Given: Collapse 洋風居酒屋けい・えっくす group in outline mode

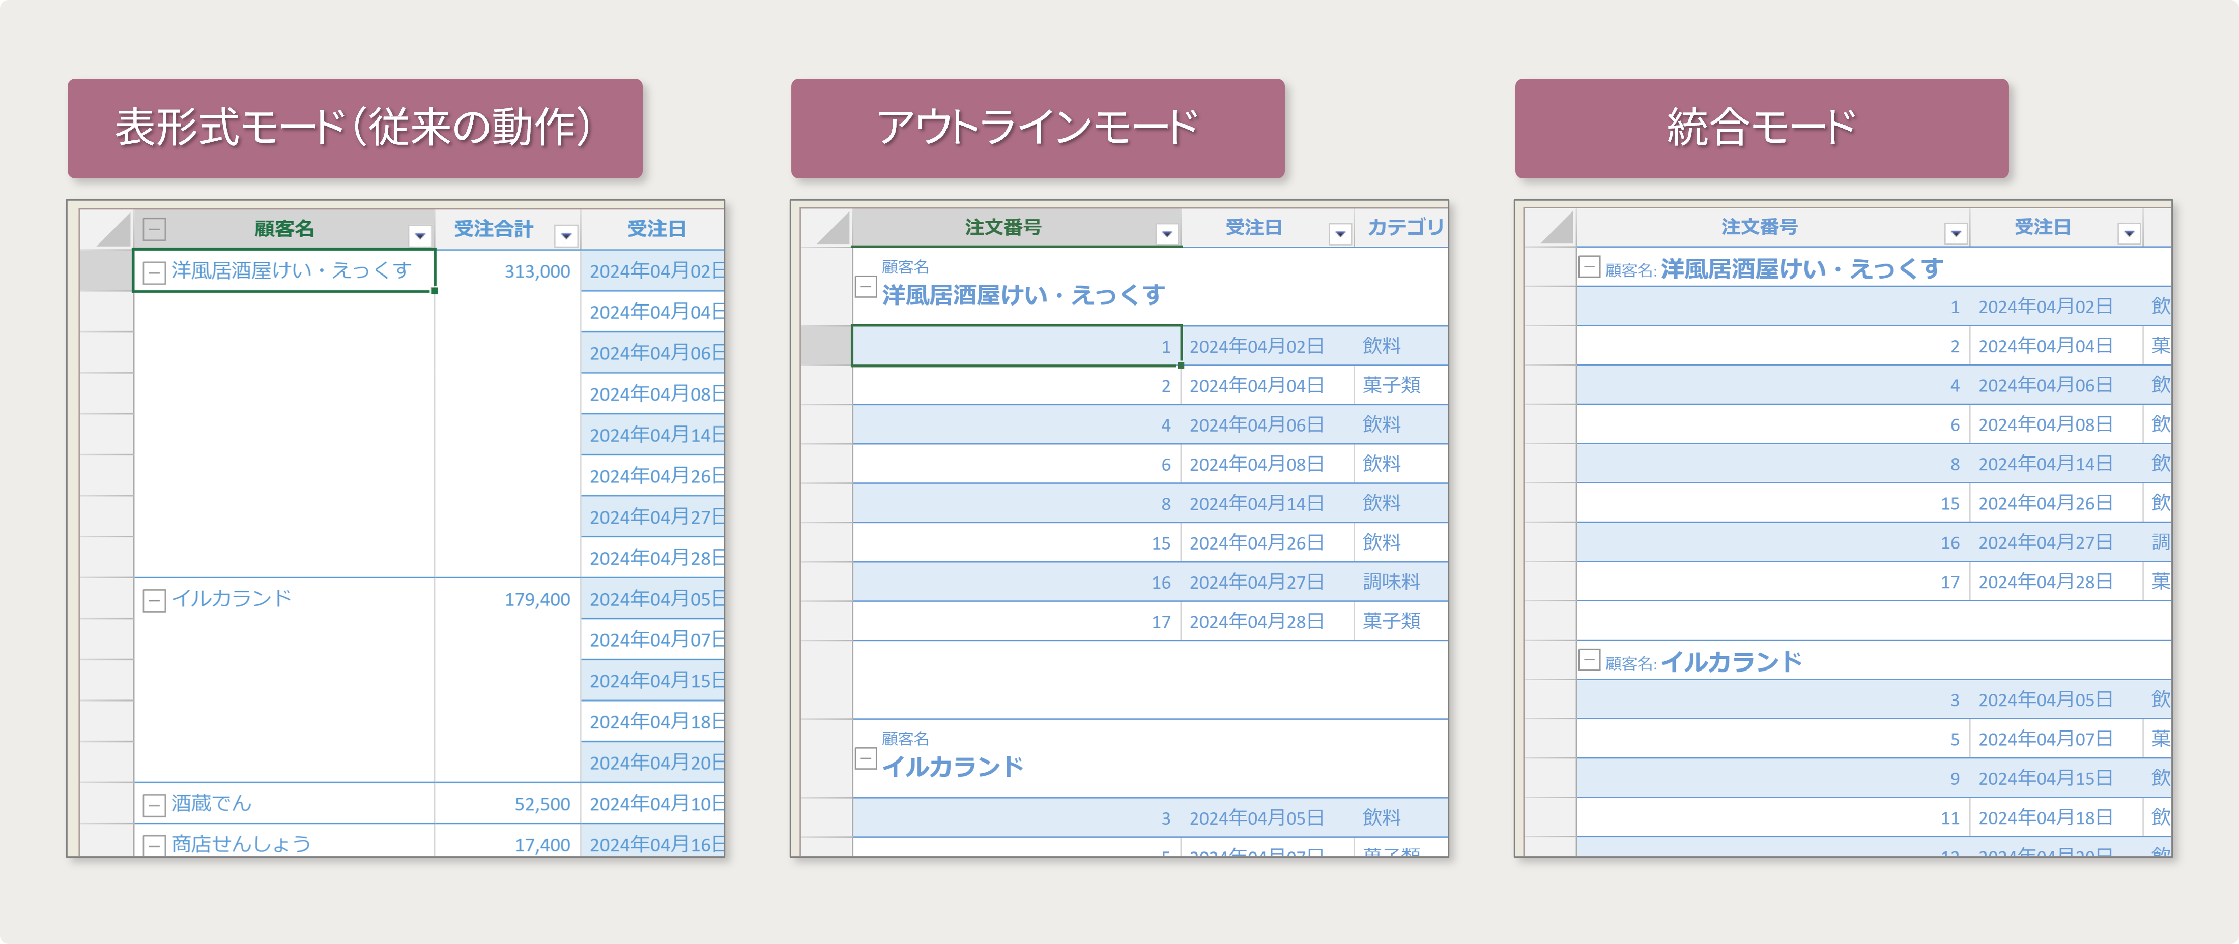Looking at the screenshot, I should click(866, 287).
